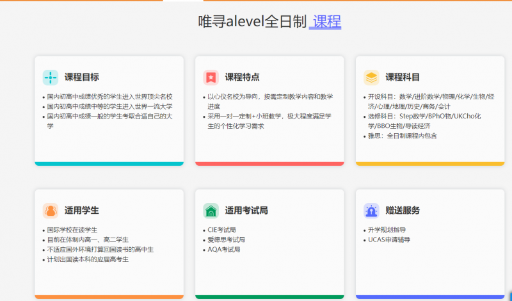Click the 爱德思考试局 list item
The width and height of the screenshot is (512, 301).
coord(227,240)
